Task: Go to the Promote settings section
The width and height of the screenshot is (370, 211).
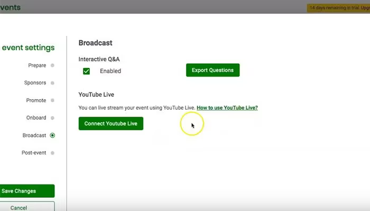Action: tap(36, 100)
